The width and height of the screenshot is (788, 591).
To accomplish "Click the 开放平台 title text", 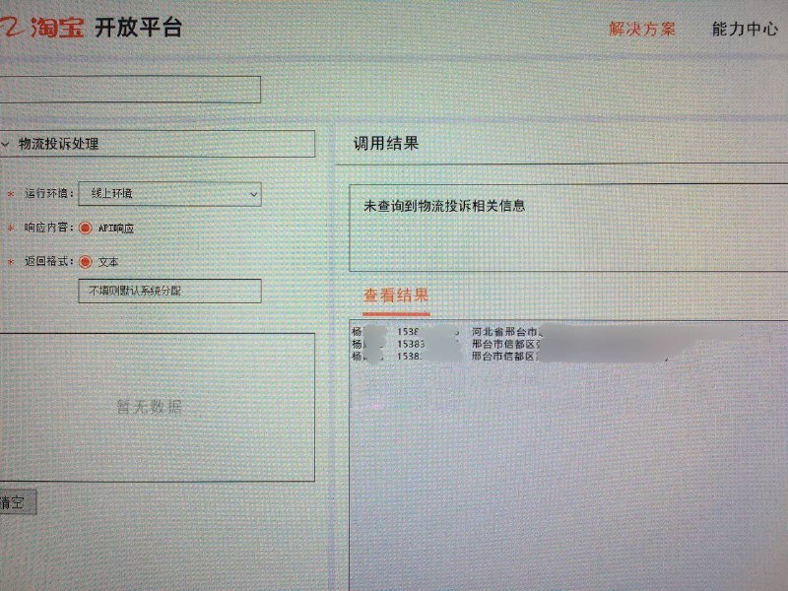I will 138,28.
